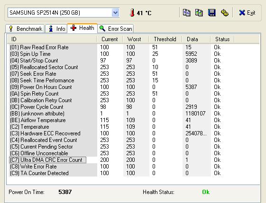Click the Status column header

coord(222,39)
